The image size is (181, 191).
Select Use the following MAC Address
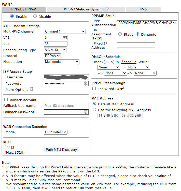[x=94, y=110]
